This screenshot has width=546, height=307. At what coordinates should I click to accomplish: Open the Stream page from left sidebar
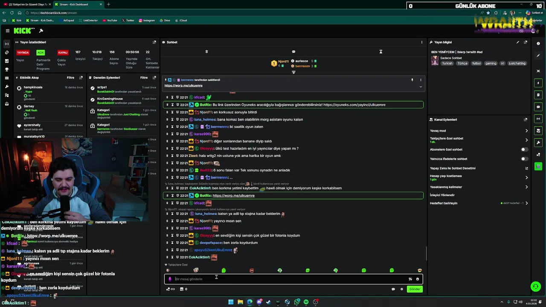click(x=7, y=44)
